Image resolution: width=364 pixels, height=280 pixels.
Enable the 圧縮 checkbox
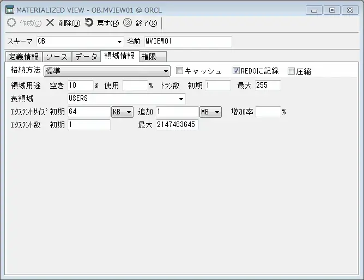[291, 71]
